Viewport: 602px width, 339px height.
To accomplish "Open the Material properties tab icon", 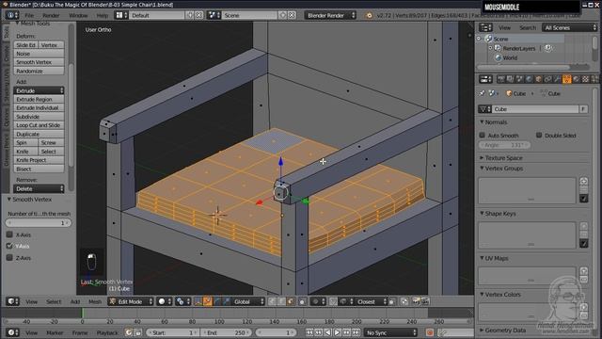I will (576, 79).
